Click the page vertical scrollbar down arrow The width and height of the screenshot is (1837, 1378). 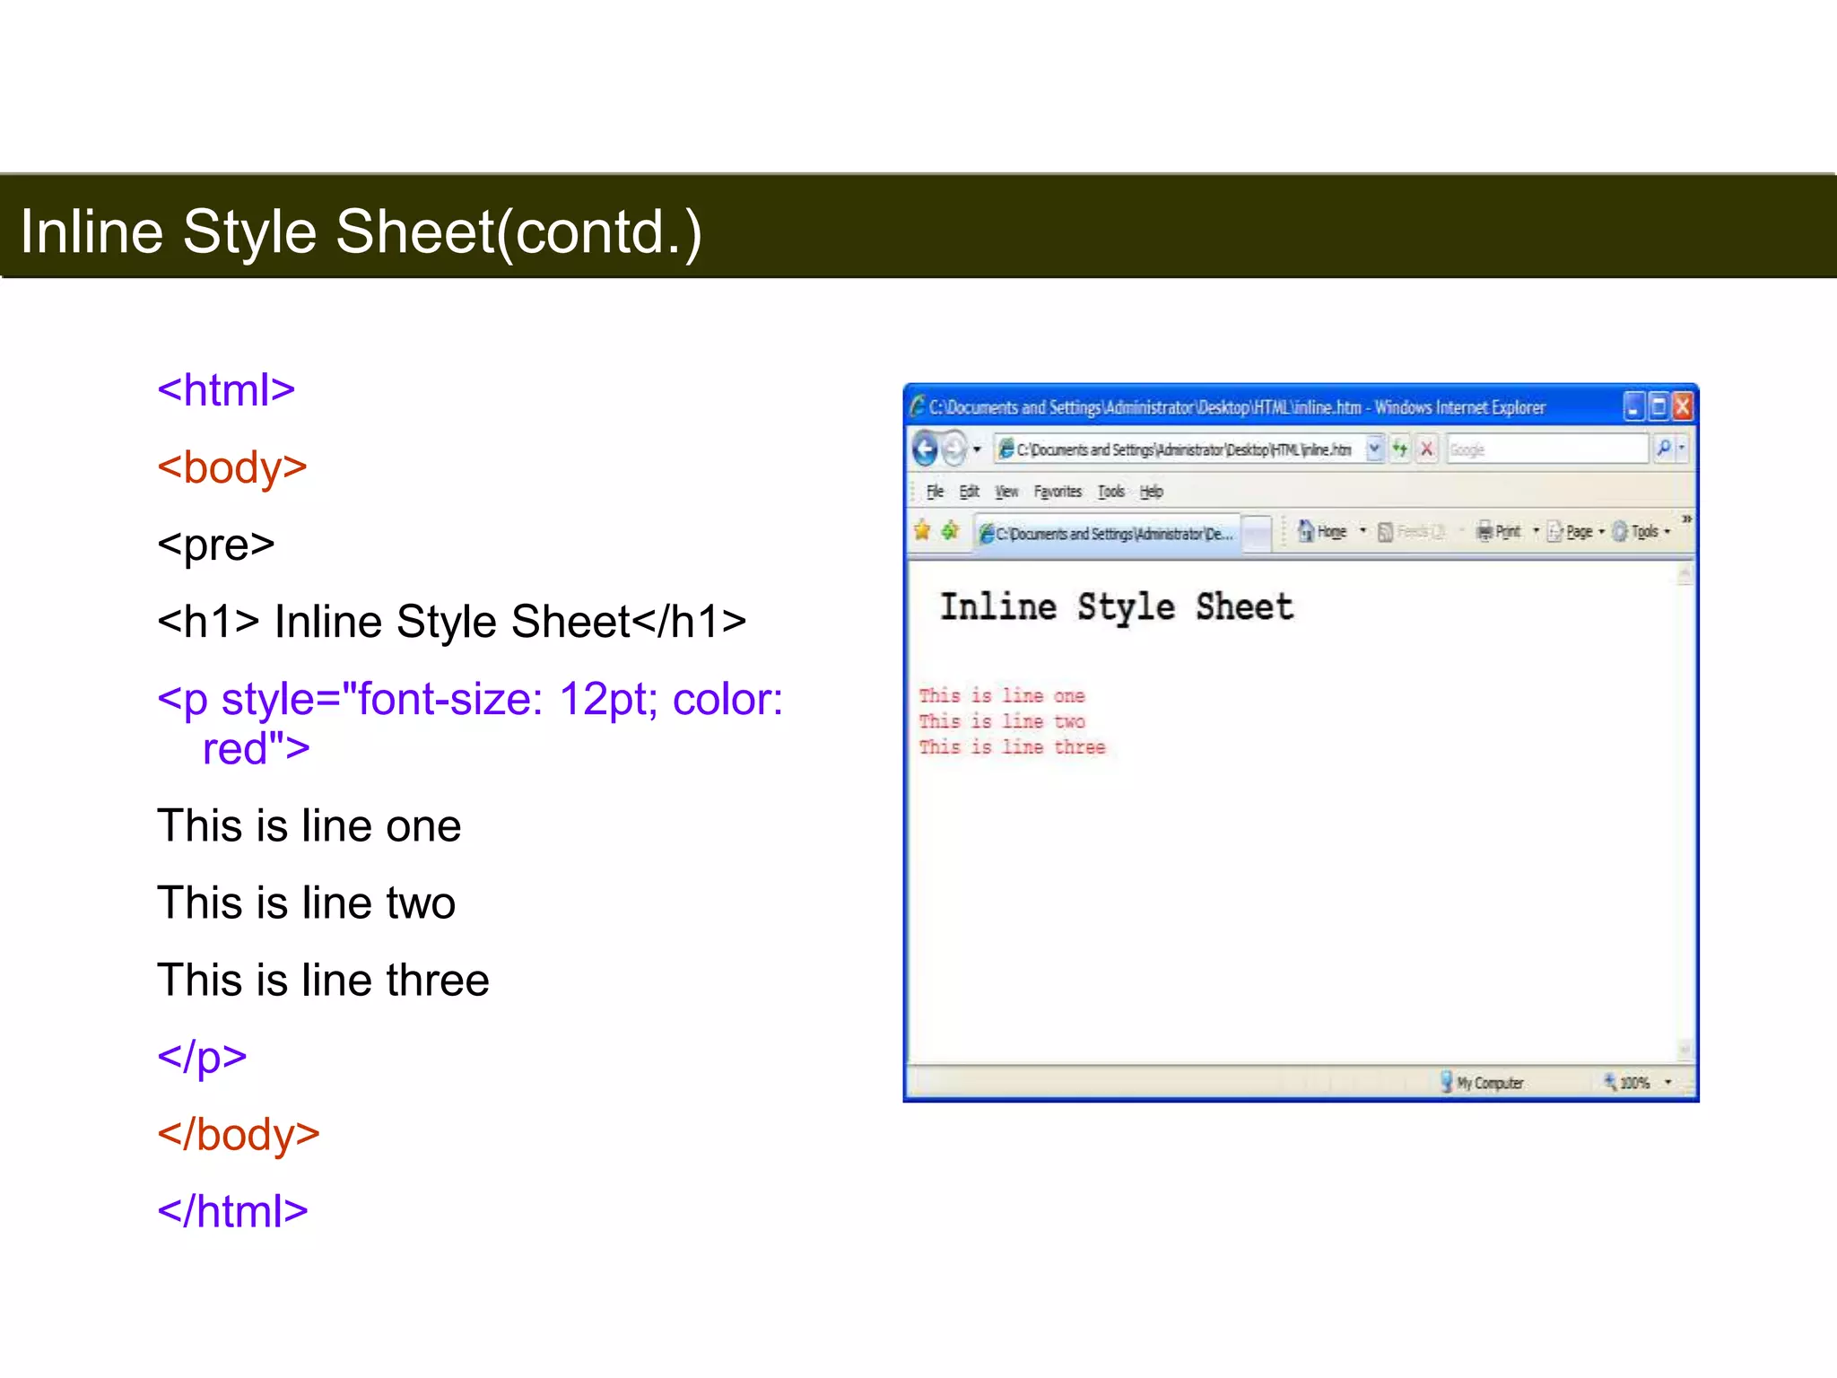click(x=1685, y=1049)
